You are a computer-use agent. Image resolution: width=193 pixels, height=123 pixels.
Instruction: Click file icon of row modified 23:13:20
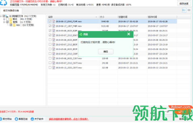54,54
